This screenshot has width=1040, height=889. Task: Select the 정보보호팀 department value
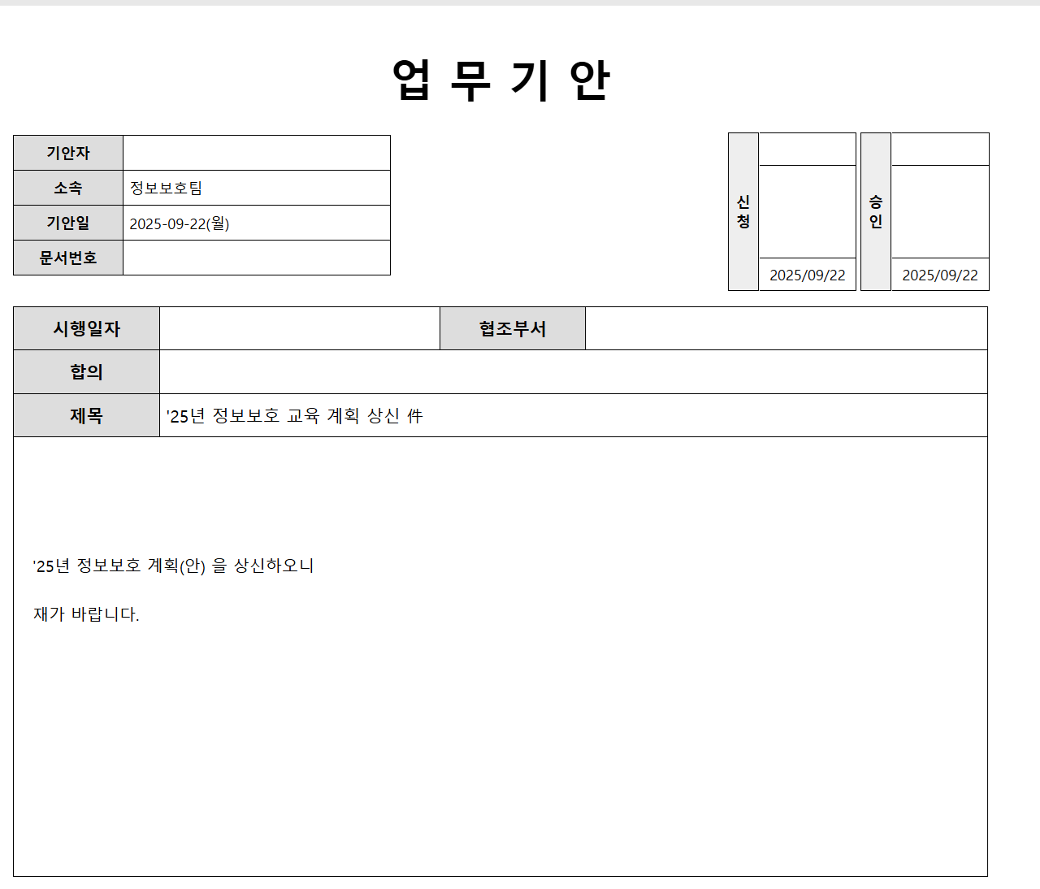[166, 188]
